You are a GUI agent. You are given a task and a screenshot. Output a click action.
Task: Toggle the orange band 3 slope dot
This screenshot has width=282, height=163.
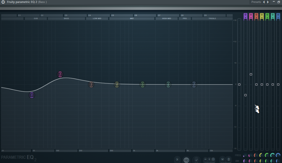coord(256,18)
